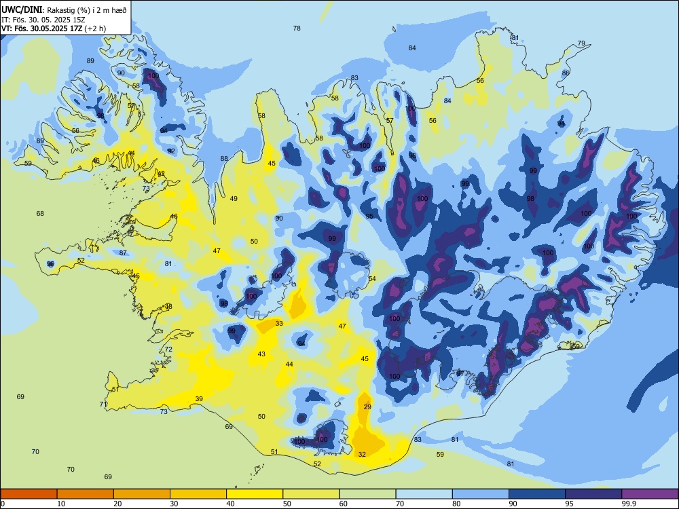679x509 pixels.
Task: Click the legend tick label 80
Action: click(456, 504)
